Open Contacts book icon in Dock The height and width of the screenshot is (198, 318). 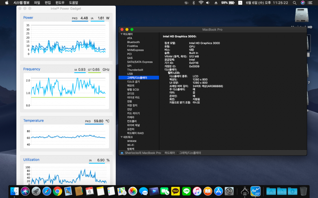[x=79, y=191]
